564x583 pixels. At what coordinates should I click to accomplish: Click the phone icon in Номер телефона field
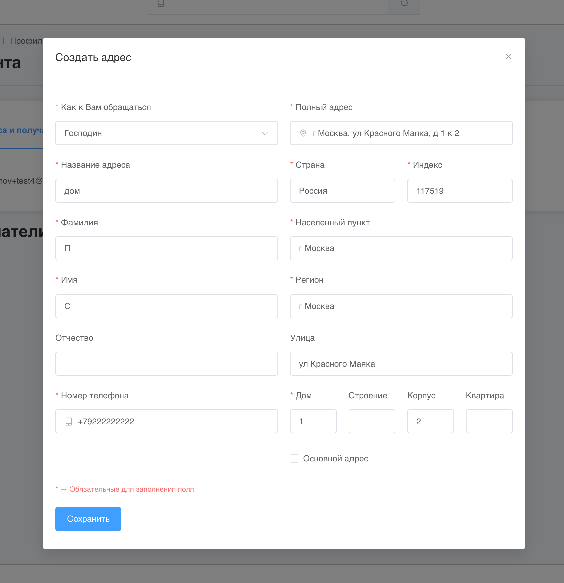click(69, 421)
